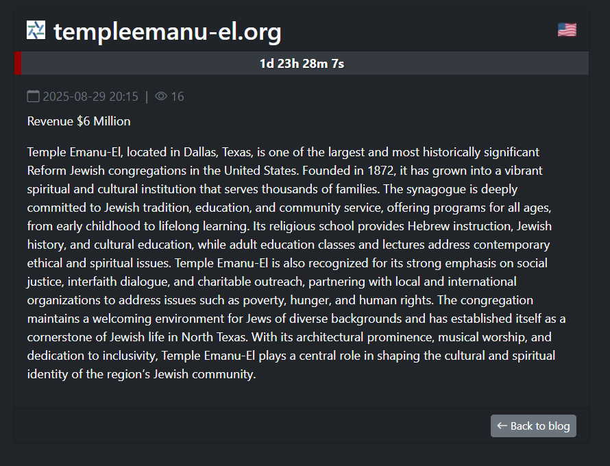Click the countdown banner 1d 23h 28m 7s
Image resolution: width=610 pixels, height=466 pixels.
pyautogui.click(x=302, y=63)
